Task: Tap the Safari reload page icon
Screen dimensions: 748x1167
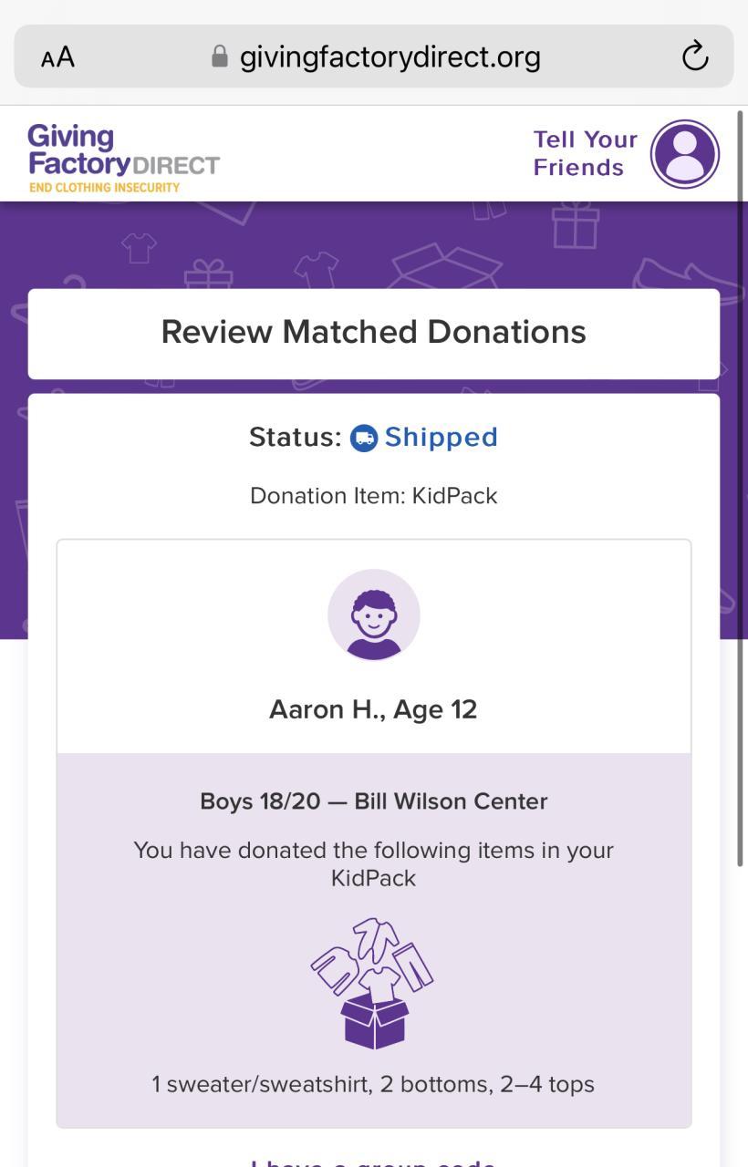Action: pyautogui.click(x=695, y=57)
